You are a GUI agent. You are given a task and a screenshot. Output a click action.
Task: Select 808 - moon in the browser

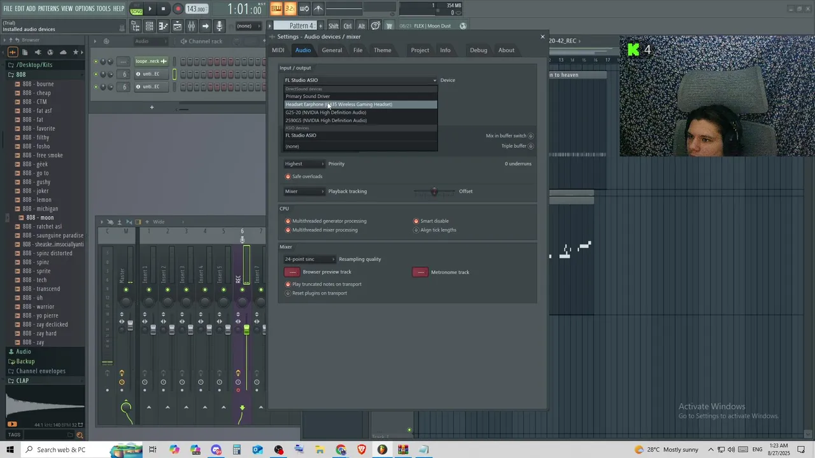pos(39,218)
